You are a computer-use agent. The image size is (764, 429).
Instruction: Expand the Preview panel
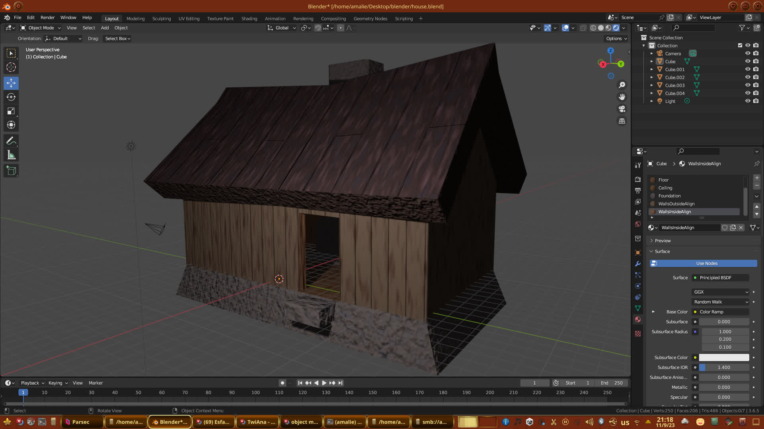[663, 241]
